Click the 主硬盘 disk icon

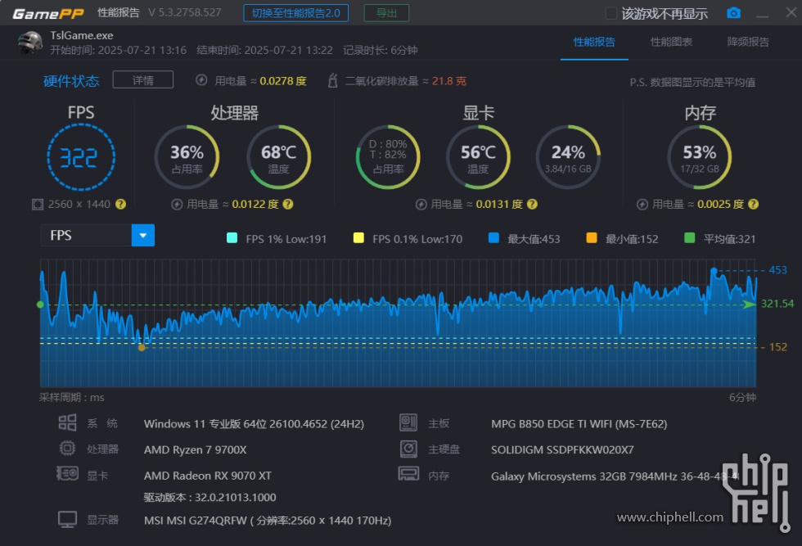(408, 449)
